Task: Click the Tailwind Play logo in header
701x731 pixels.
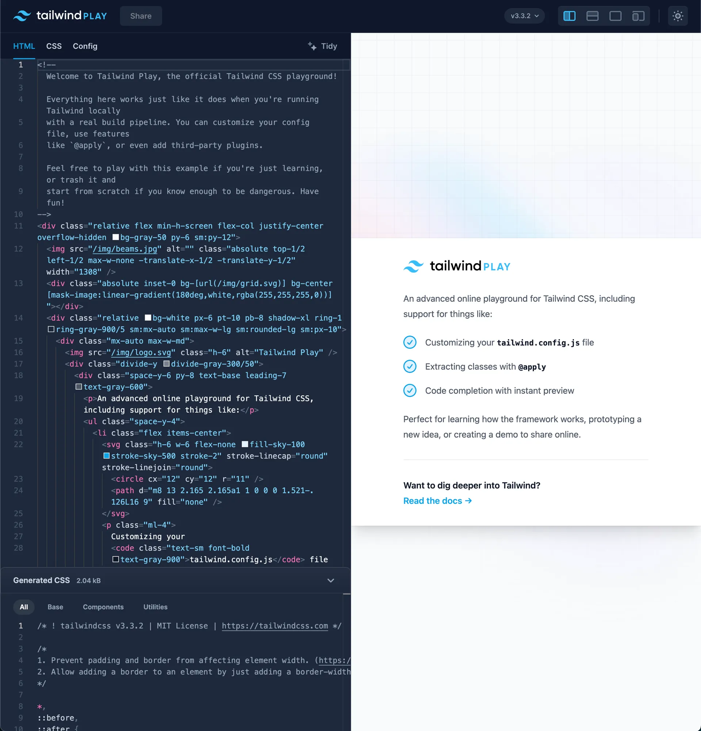Action: pos(60,16)
